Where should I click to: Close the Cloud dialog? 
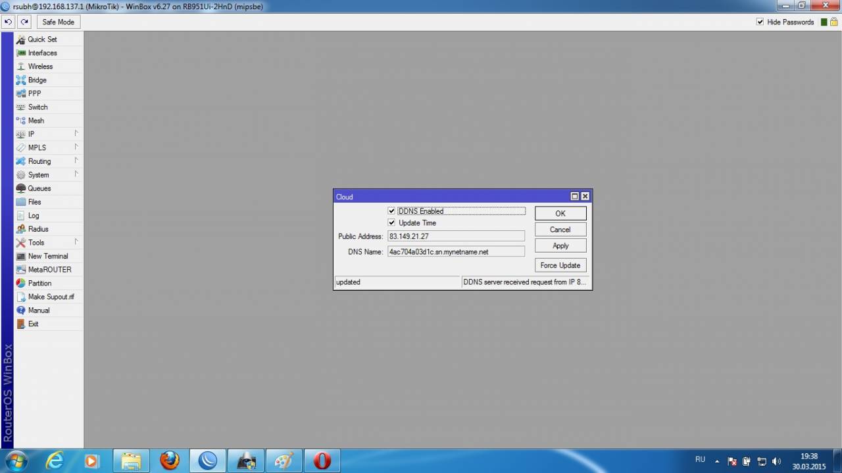coord(585,196)
